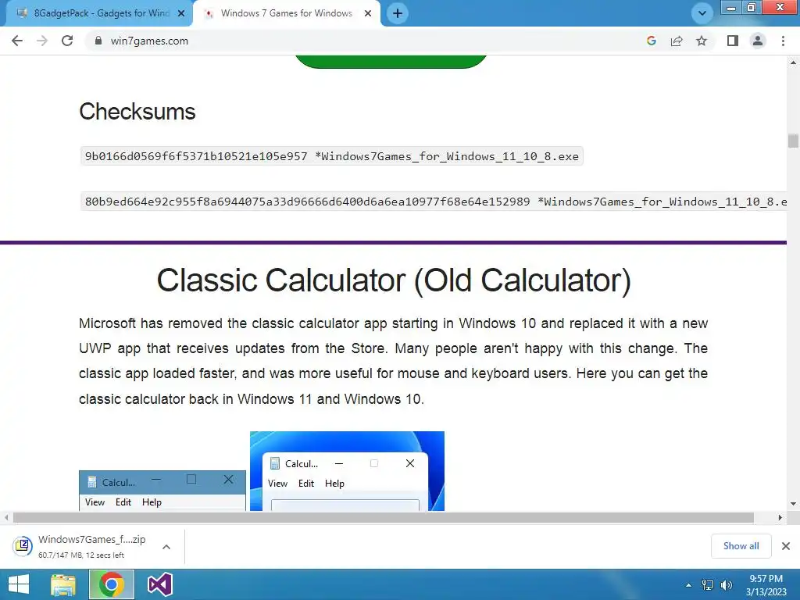Open the Windows Start menu
The height and width of the screenshot is (600, 800).
(x=19, y=584)
